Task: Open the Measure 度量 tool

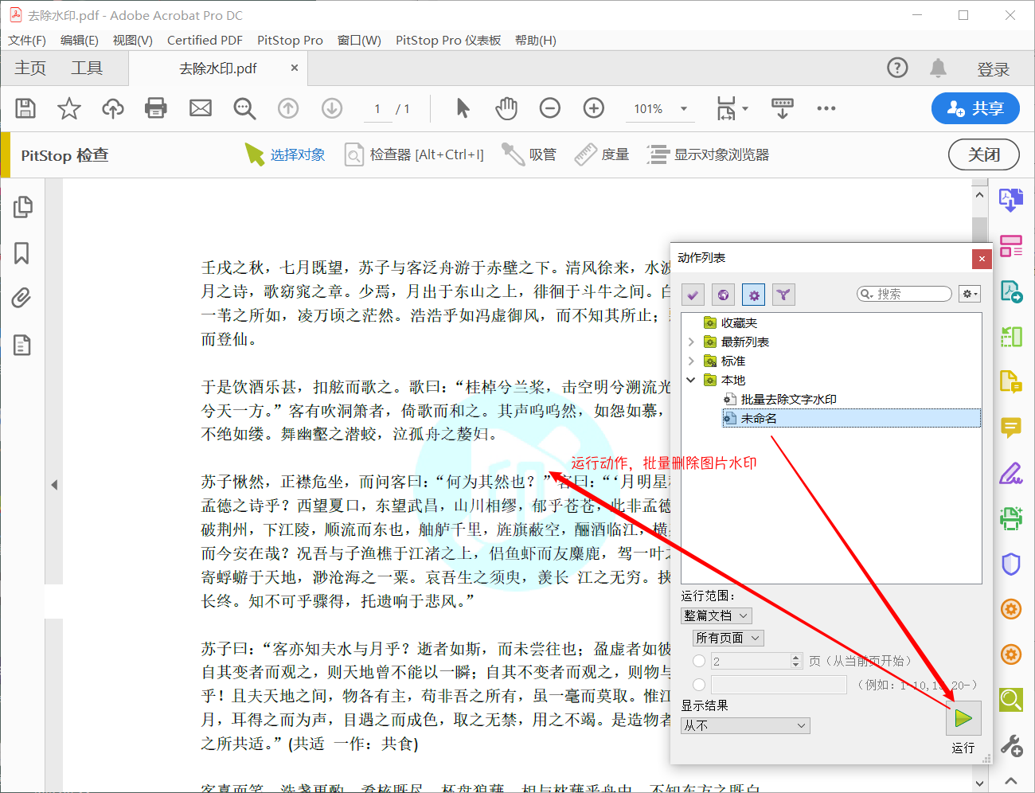Action: click(x=602, y=154)
